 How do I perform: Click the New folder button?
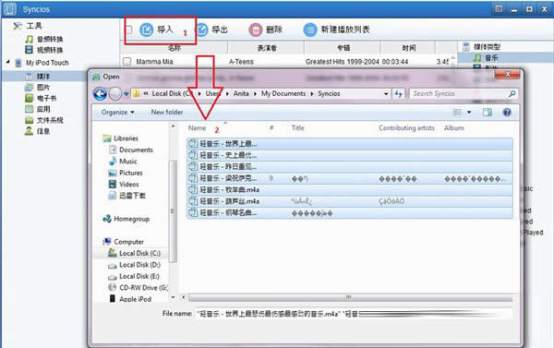click(x=167, y=112)
